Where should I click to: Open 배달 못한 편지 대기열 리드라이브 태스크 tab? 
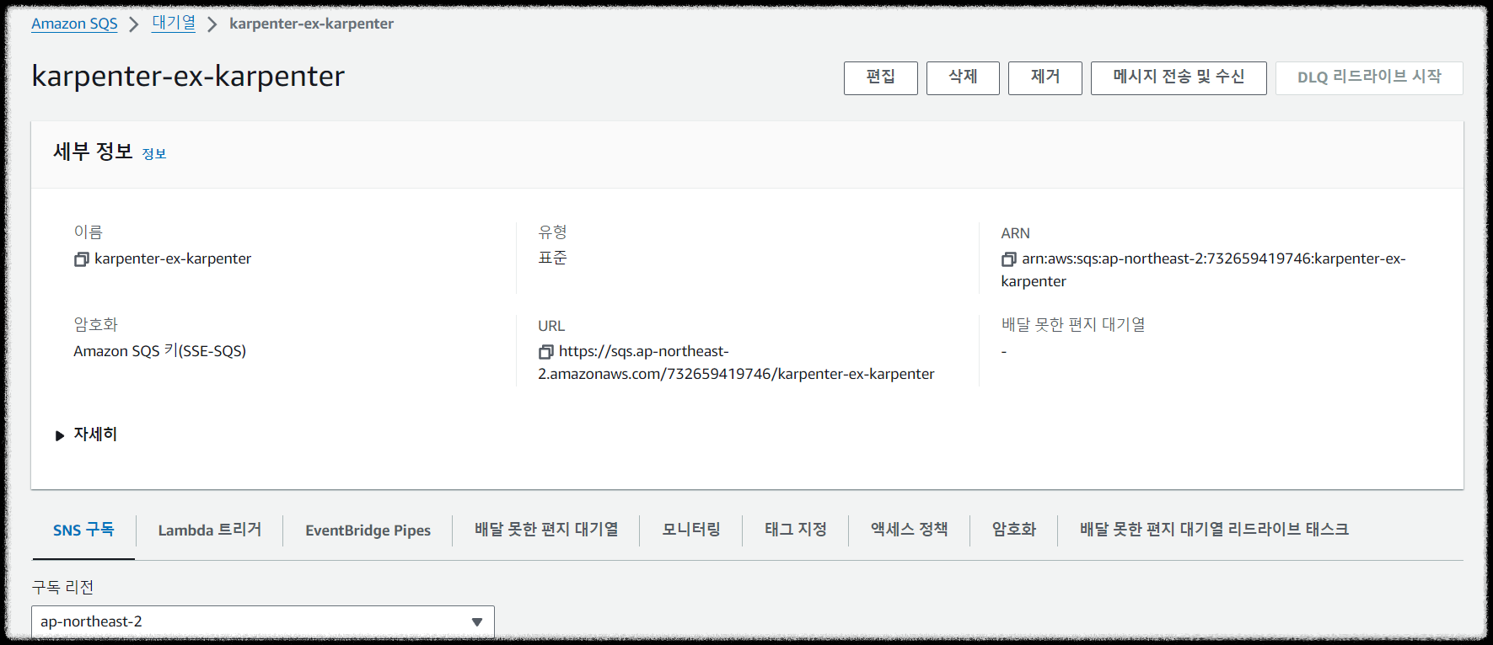(x=1215, y=530)
